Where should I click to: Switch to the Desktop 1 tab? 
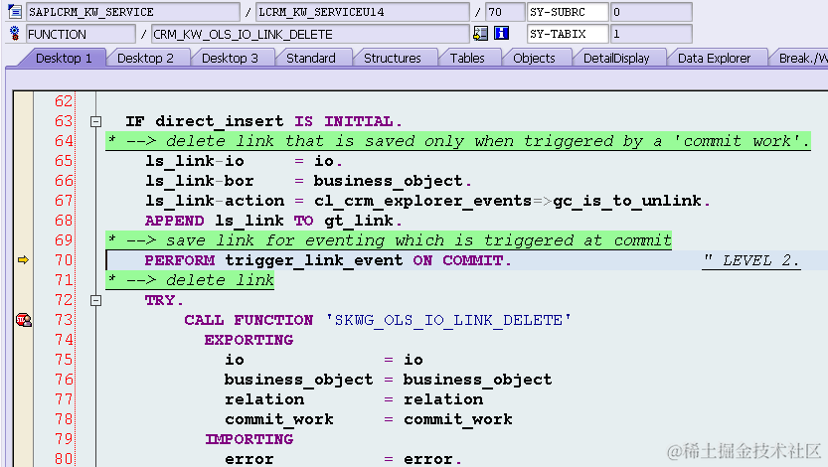coord(64,58)
